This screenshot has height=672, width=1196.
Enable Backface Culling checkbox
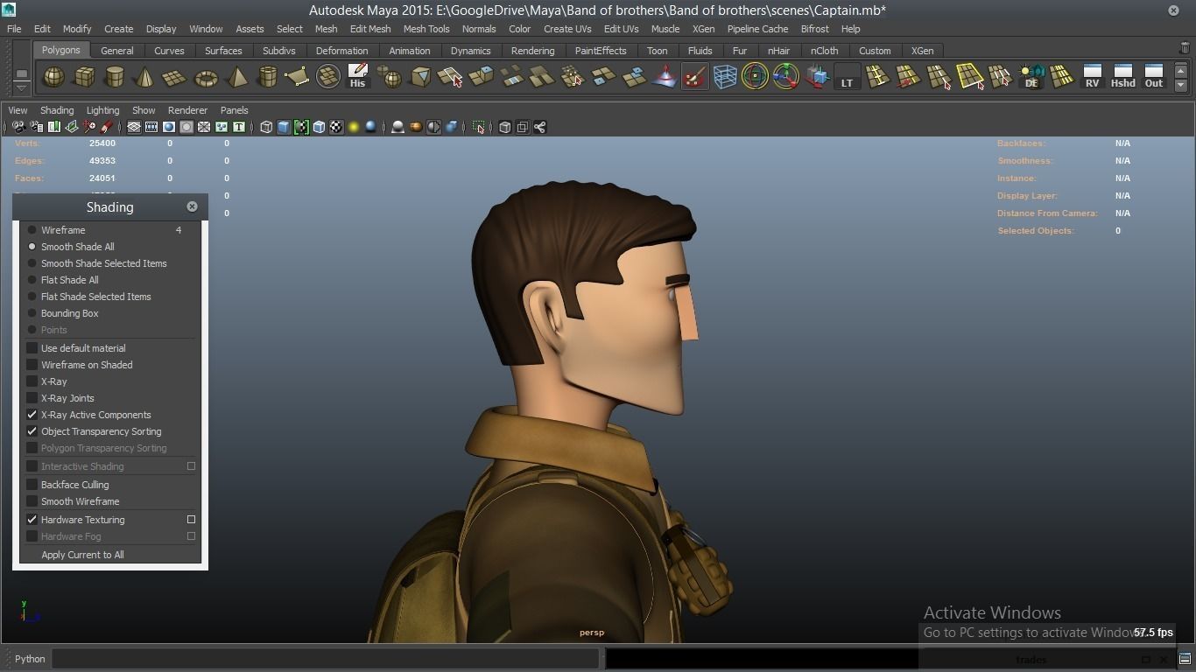point(32,485)
